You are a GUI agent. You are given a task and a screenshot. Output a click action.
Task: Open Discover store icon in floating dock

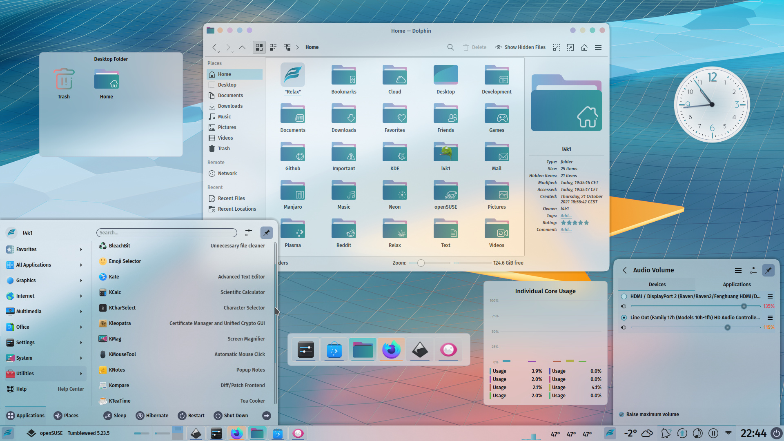(x=334, y=350)
